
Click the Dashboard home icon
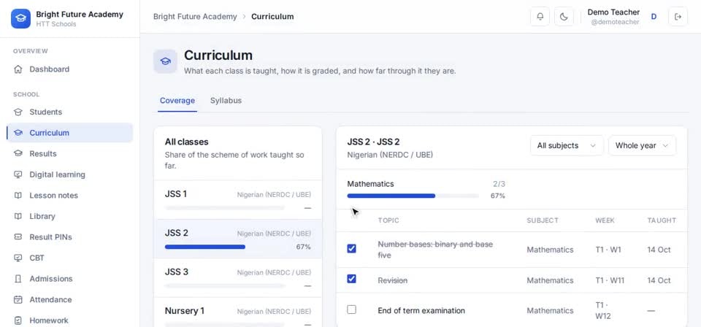click(x=18, y=69)
